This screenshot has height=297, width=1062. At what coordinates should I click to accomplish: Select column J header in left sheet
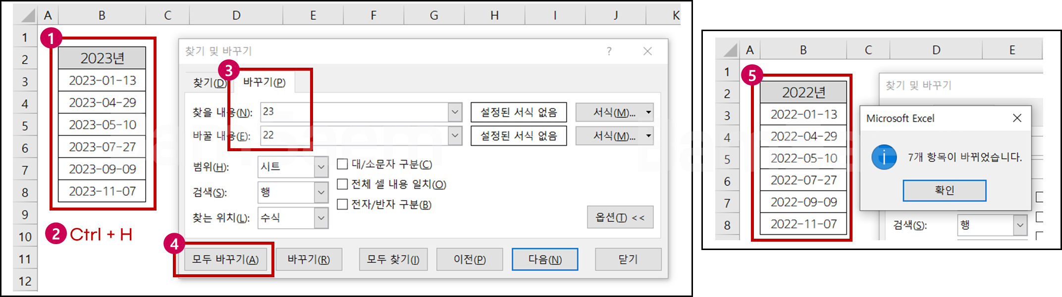click(x=616, y=15)
